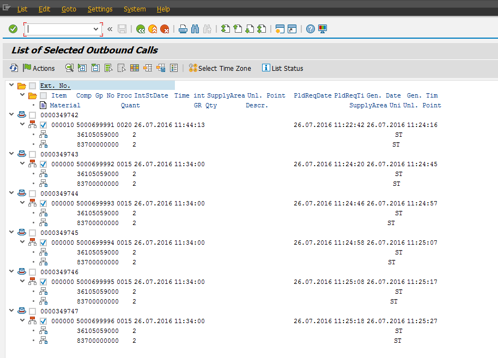
Task: Open the System menu
Action: coord(135,9)
